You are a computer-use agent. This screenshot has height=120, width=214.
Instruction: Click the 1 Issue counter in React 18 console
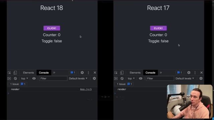pyautogui.click(x=18, y=84)
